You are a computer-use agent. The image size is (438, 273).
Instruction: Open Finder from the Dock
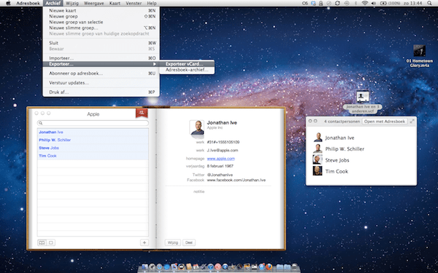(x=145, y=267)
